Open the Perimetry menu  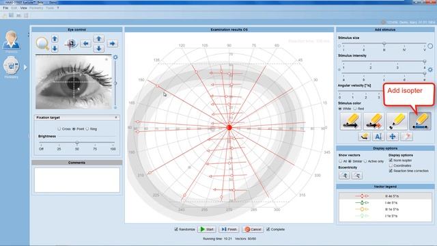coord(36,8)
